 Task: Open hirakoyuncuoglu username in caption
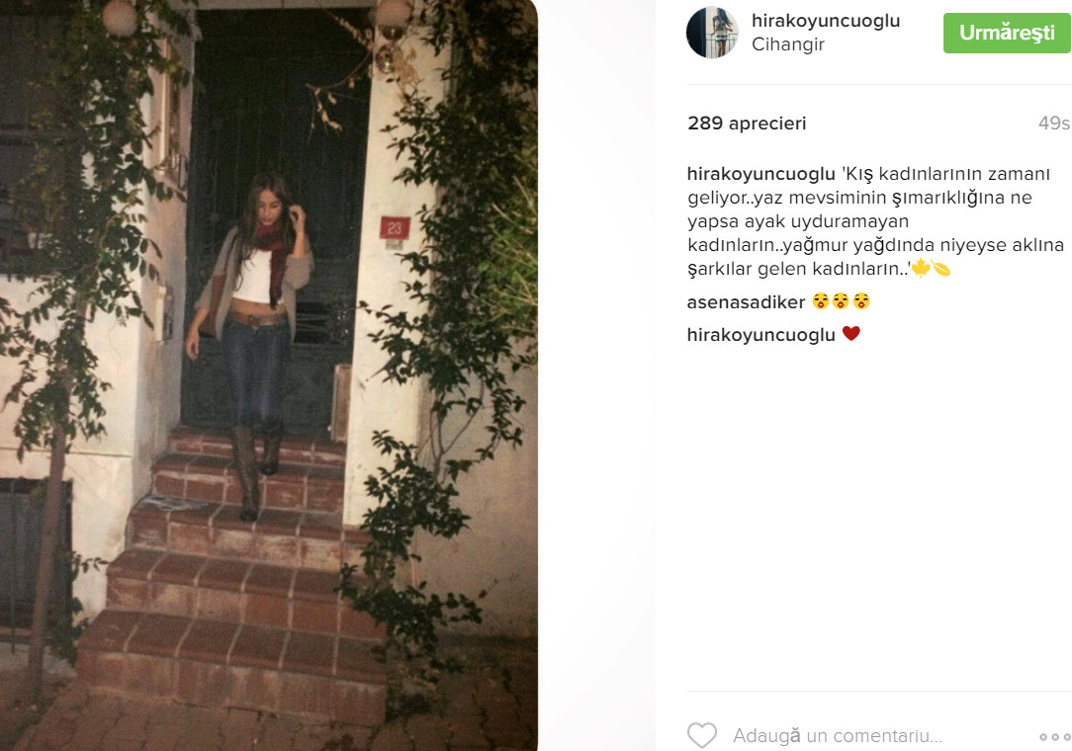click(760, 174)
